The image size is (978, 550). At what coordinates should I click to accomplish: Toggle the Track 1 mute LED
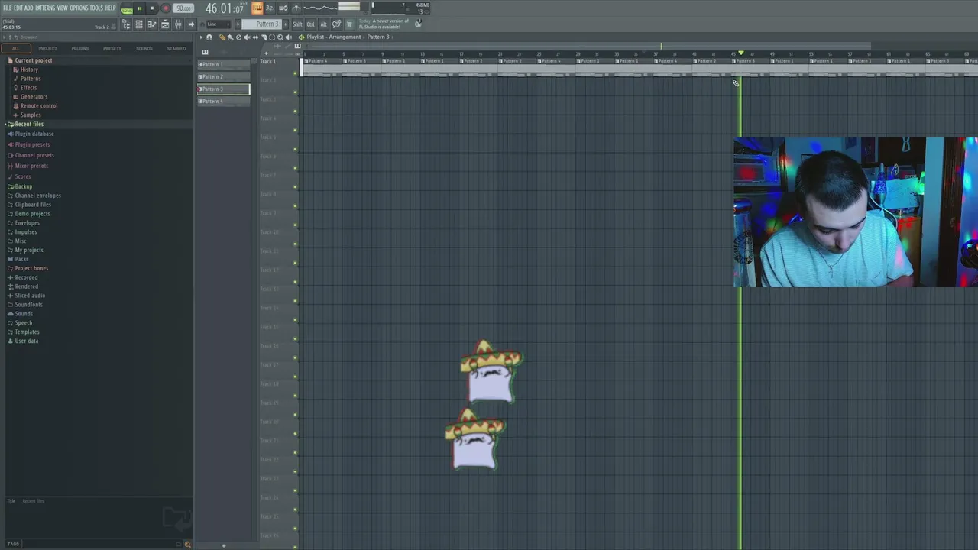[x=296, y=73]
